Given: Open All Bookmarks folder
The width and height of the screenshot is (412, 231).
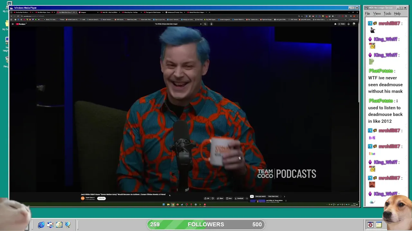Looking at the screenshot, I should pyautogui.click(x=353, y=20).
